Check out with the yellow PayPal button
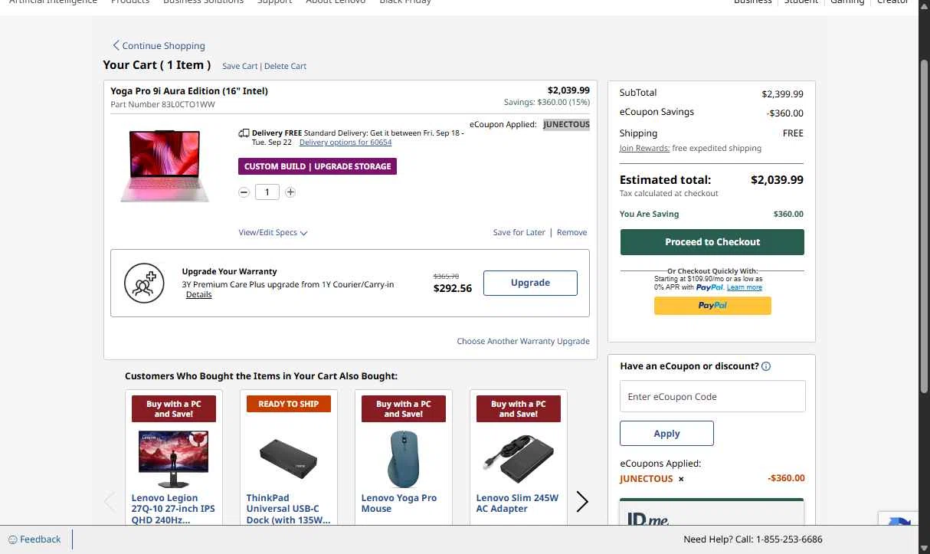This screenshot has width=930, height=554. point(712,305)
